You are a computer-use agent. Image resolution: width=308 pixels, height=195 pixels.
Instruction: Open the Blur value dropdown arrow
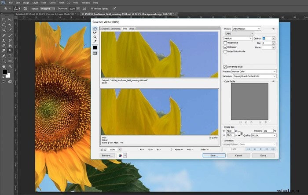click(273, 43)
